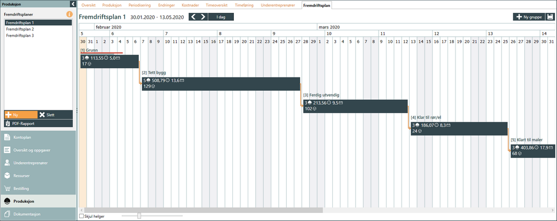Image resolution: width=557 pixels, height=221 pixels.
Task: Click the timeline zoom slider handle
Action: click(x=139, y=216)
